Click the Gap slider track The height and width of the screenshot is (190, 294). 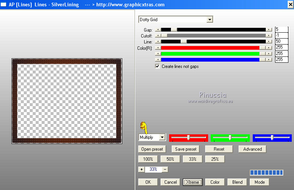213,30
